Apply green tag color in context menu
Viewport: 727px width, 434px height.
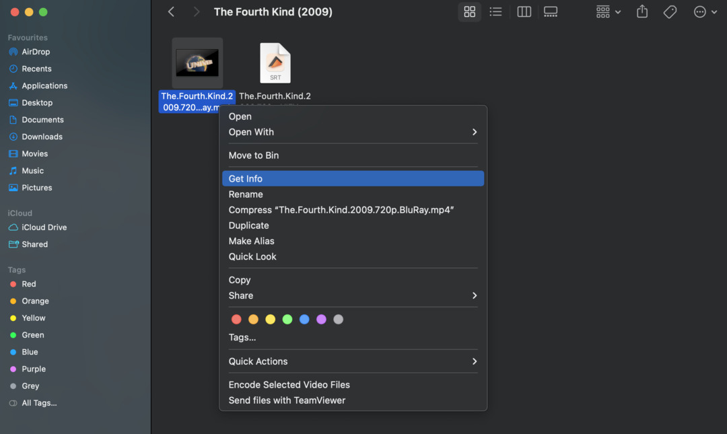pos(287,320)
